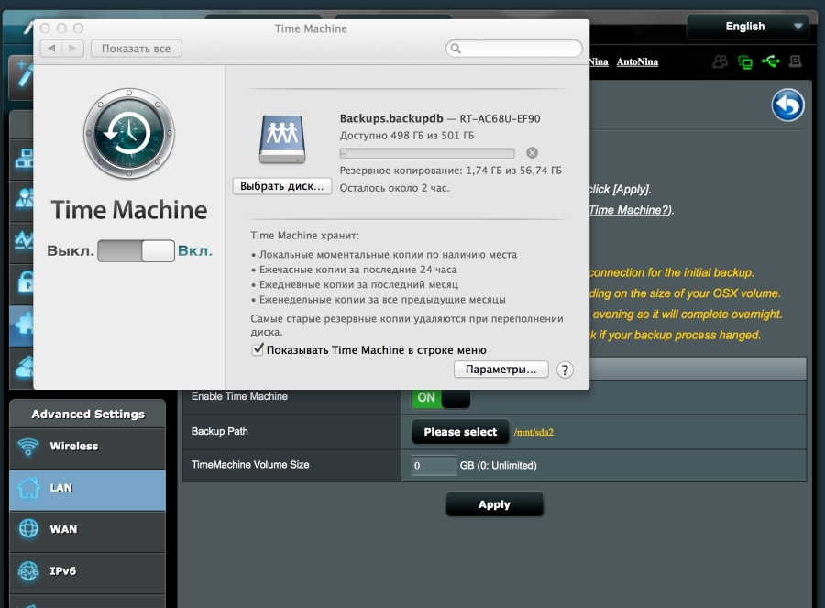Click the search magnifier in preferences

tap(456, 49)
